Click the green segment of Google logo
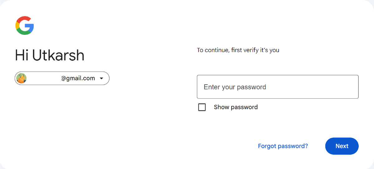Screen dimensions: 374x169 click(23, 32)
